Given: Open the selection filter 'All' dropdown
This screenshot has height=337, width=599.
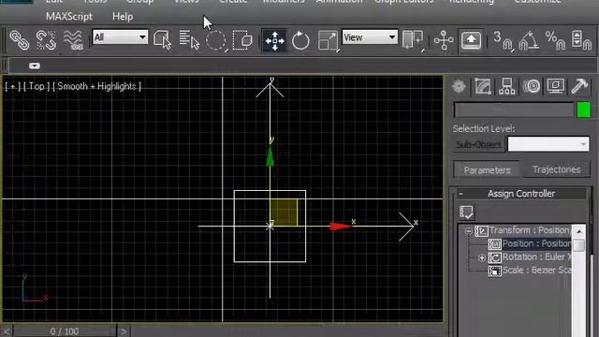Looking at the screenshot, I should pos(120,37).
